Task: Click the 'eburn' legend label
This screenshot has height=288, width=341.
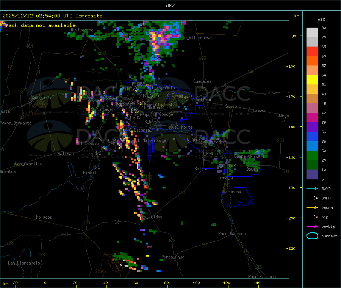Action: click(327, 208)
